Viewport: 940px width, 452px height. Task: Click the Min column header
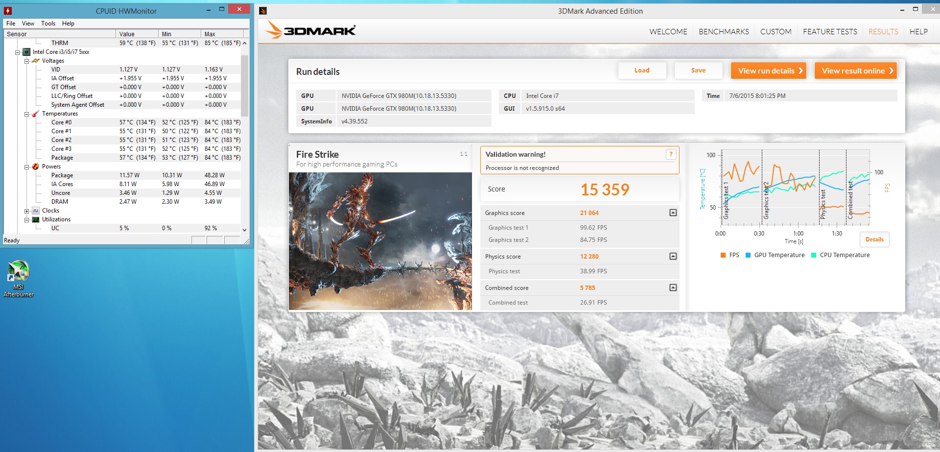click(180, 34)
